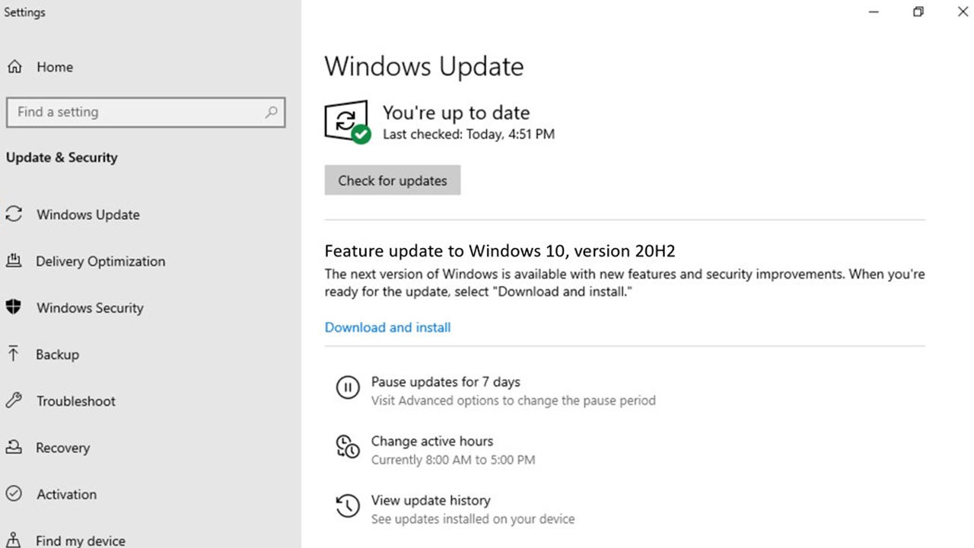Select Find my device
974x548 pixels.
pyautogui.click(x=80, y=540)
